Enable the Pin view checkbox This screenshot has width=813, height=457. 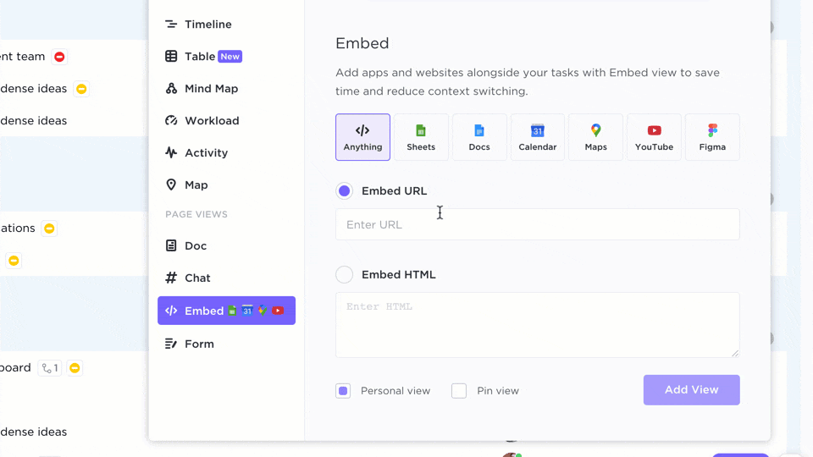(x=459, y=391)
